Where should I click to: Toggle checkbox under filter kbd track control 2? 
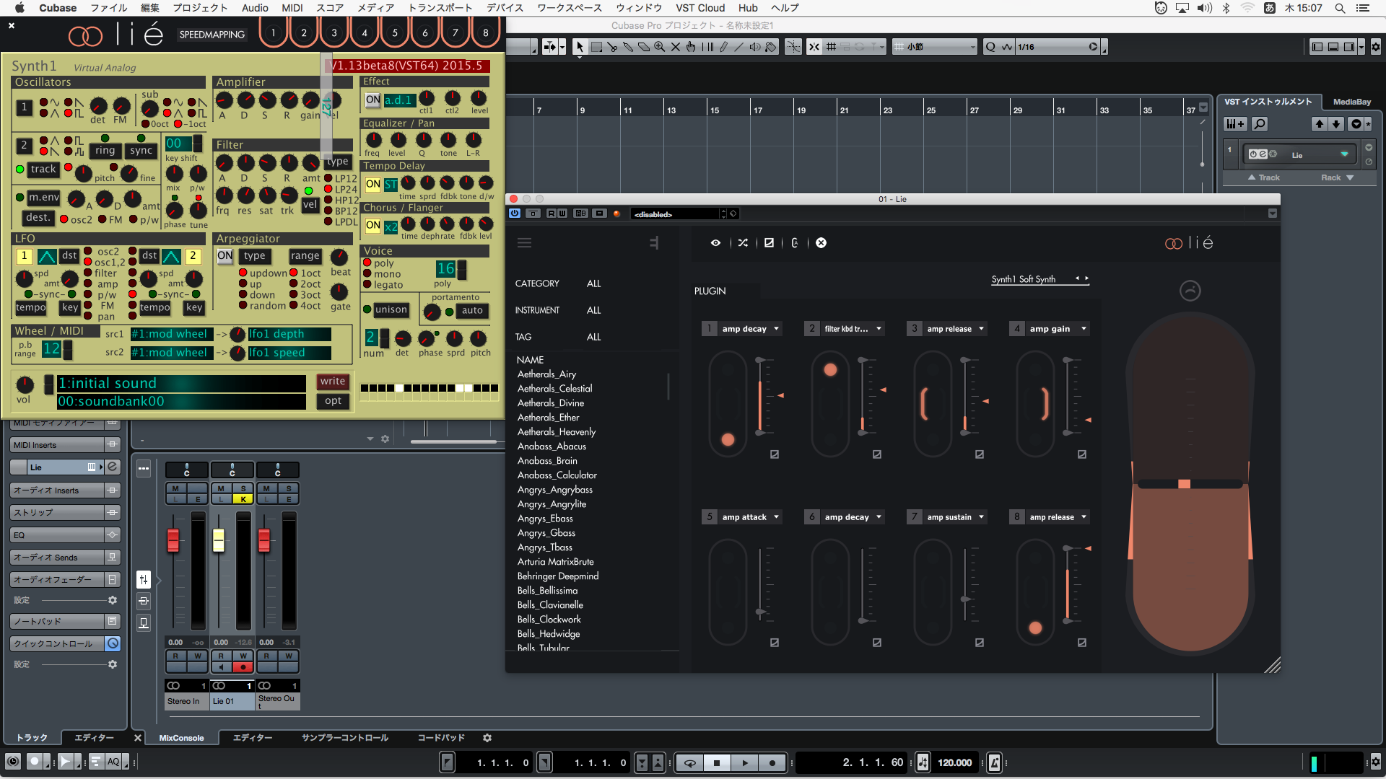tap(877, 454)
